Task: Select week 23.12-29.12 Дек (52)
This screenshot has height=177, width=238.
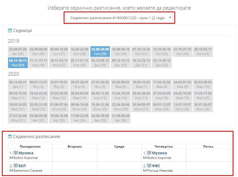Action: tap(162, 63)
